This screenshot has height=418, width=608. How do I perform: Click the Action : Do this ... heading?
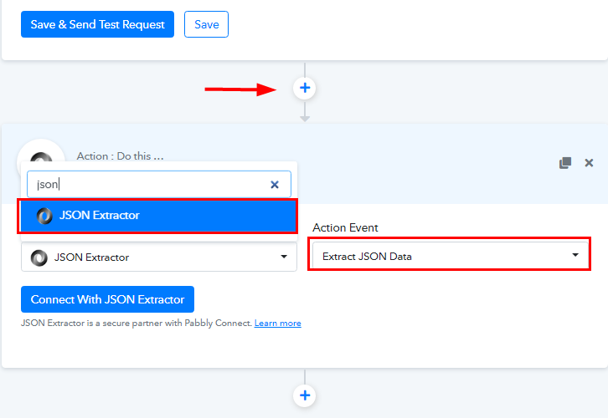pyautogui.click(x=121, y=156)
